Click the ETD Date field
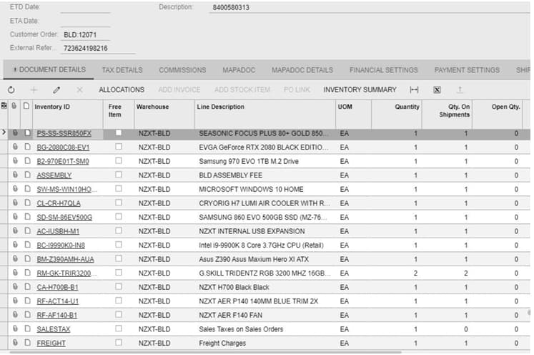The image size is (534, 355). coord(85,7)
